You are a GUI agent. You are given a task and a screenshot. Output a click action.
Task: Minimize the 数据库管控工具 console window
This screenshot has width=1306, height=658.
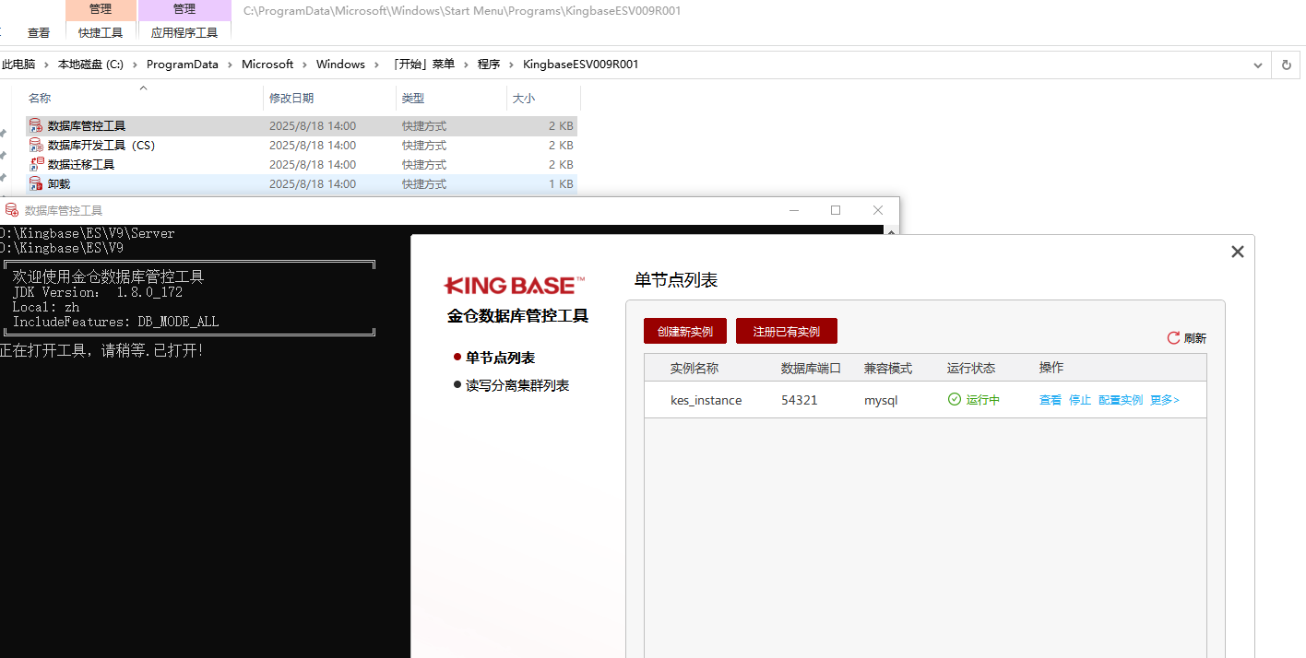click(x=793, y=210)
